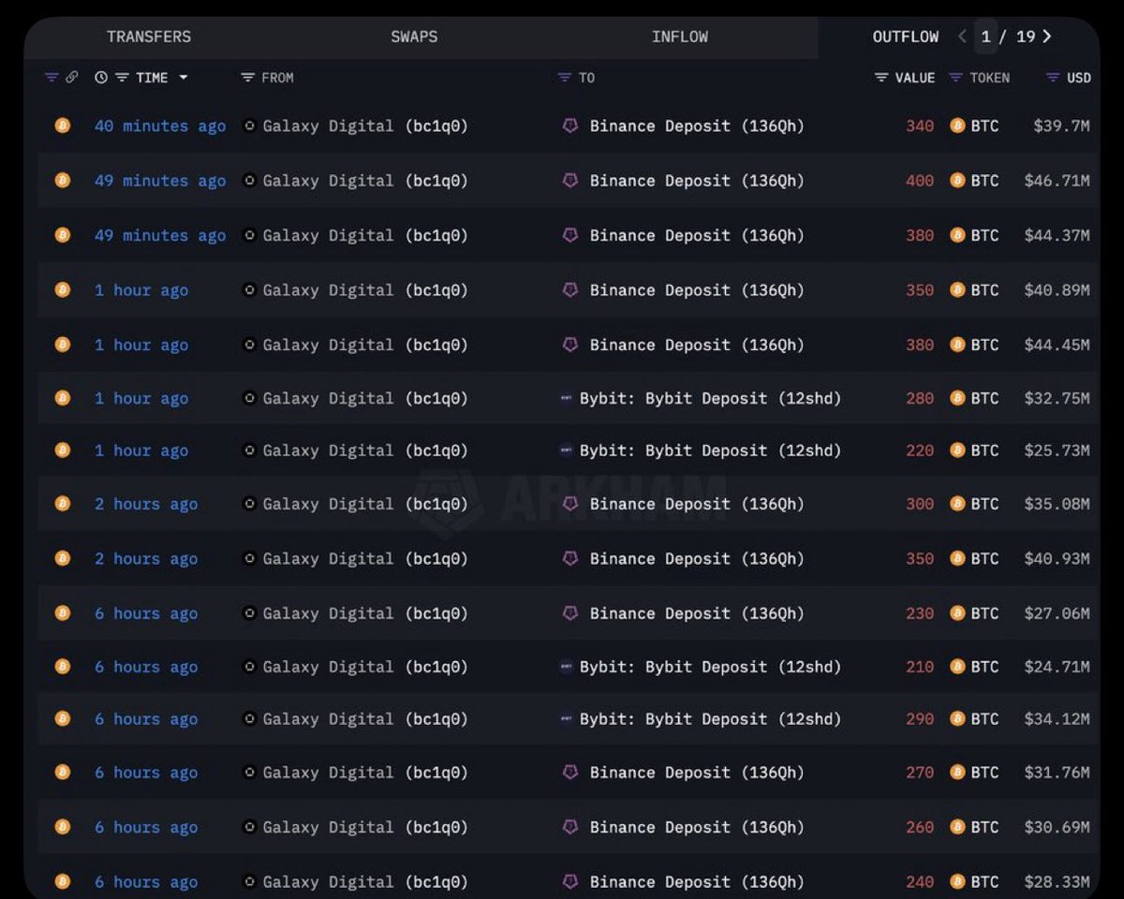Open Bybit Deposit (12shd) in the $24.71M row

[x=710, y=668]
